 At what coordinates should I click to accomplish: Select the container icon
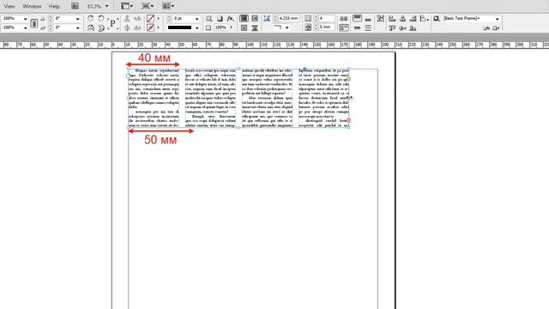point(127,18)
